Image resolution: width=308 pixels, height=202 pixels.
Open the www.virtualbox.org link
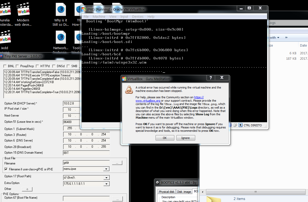point(148,101)
